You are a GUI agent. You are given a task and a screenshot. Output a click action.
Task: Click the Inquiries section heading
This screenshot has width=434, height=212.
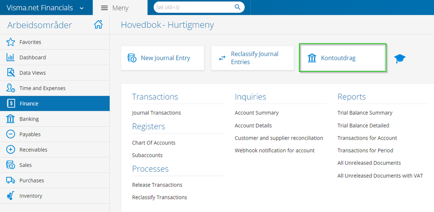coord(250,97)
